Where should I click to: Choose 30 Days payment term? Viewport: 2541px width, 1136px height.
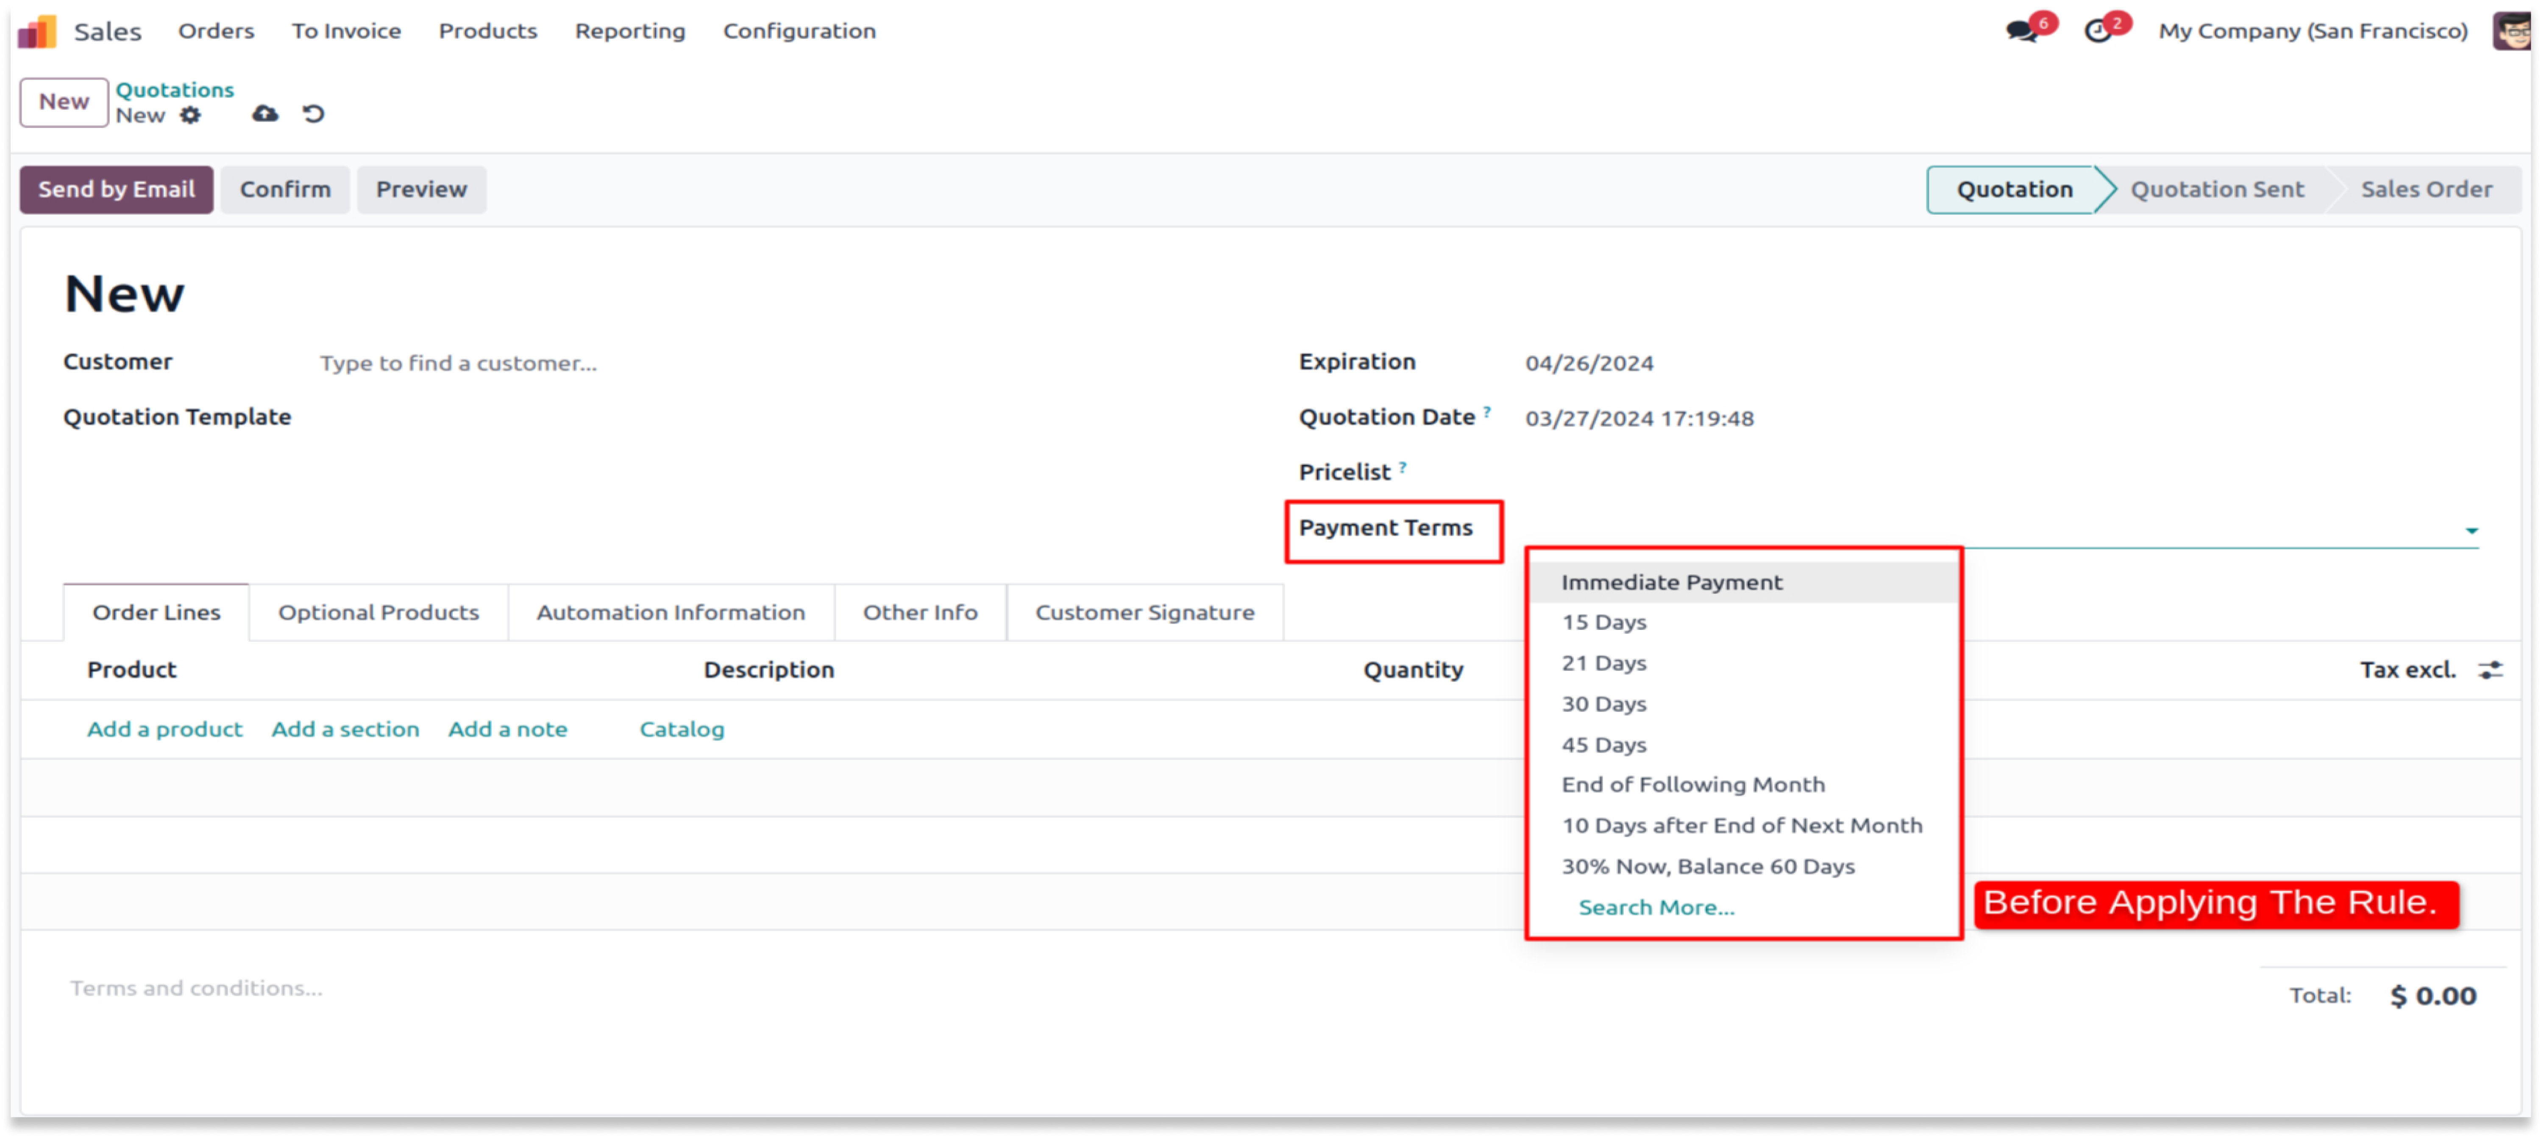[x=1604, y=704]
